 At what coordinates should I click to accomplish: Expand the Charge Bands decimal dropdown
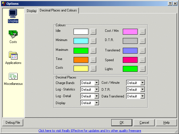tap(96, 83)
